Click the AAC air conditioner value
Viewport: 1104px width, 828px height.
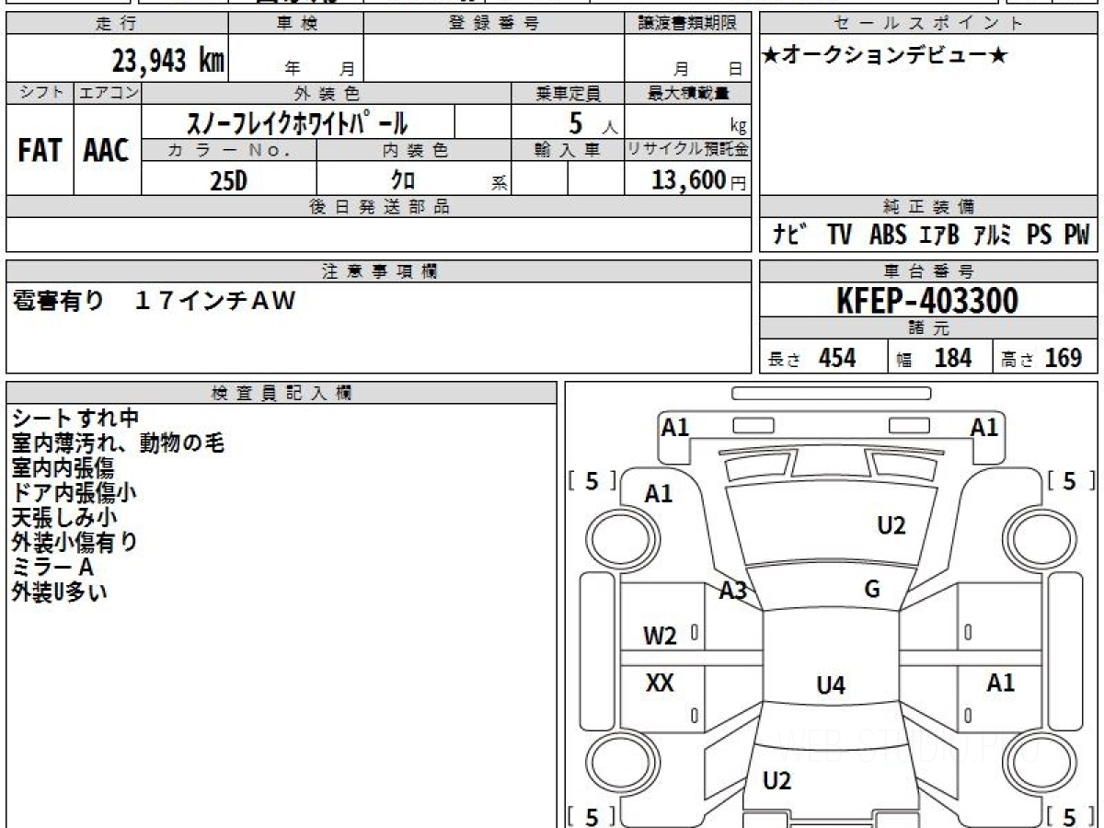107,150
